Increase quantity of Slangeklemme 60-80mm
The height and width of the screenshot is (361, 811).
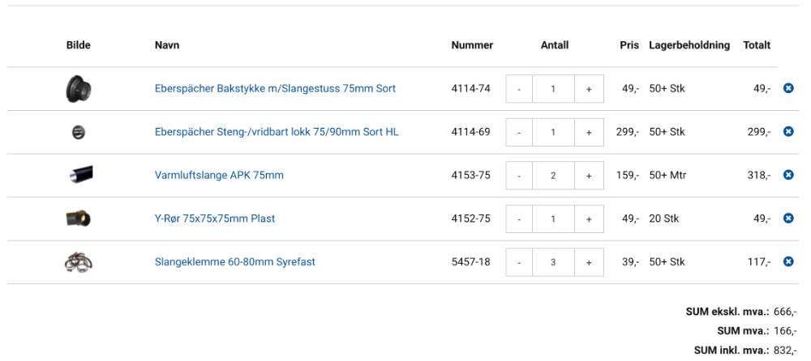click(589, 262)
